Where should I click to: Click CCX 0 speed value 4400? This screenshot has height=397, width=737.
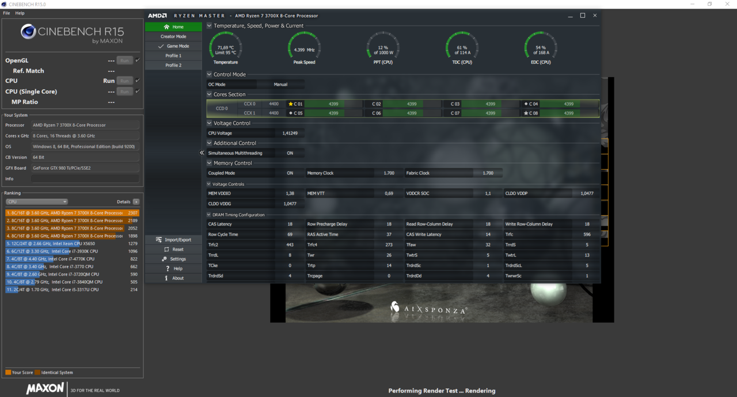pos(273,104)
